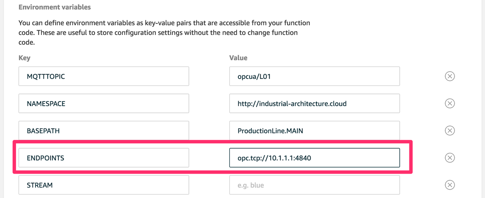The height and width of the screenshot is (198, 485).
Task: Focus the NAMESPACE key input
Action: [104, 103]
